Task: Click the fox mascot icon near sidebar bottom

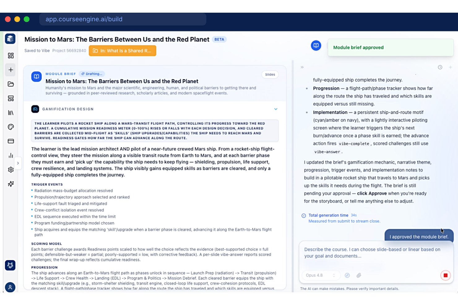Action: (10, 265)
